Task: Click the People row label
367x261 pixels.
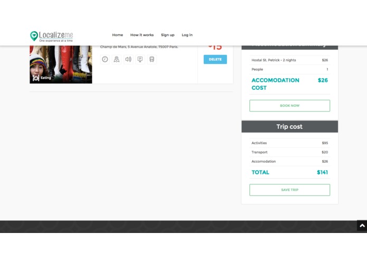Action: click(x=257, y=69)
